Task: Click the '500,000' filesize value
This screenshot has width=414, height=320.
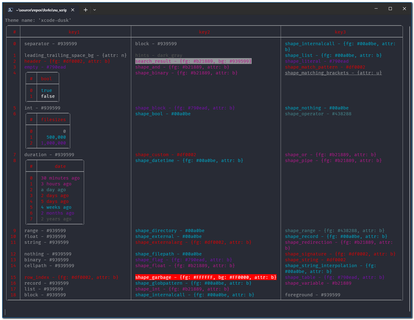Action: click(x=56, y=137)
